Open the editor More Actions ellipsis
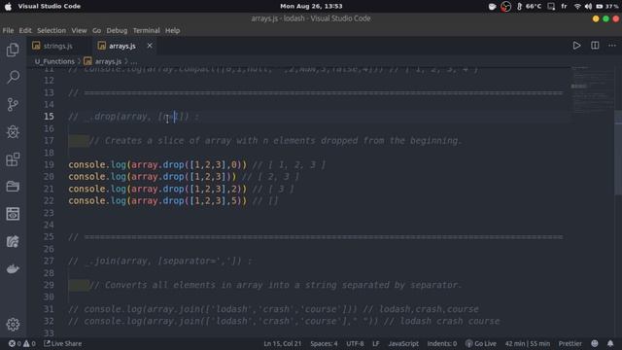The image size is (622, 350). click(x=612, y=46)
